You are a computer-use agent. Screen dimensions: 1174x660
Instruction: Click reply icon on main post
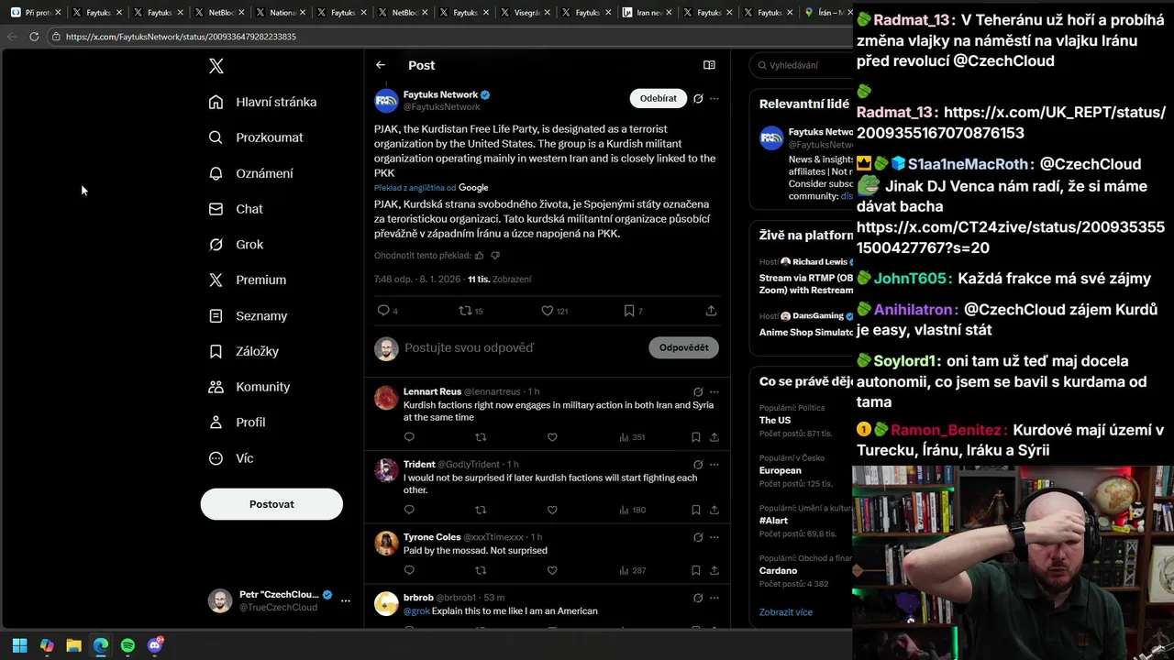point(383,311)
